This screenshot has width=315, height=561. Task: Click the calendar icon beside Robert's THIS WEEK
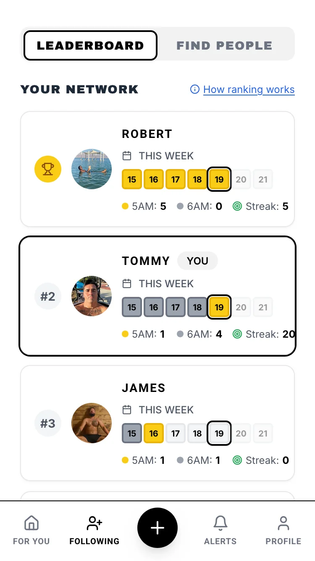tap(126, 156)
